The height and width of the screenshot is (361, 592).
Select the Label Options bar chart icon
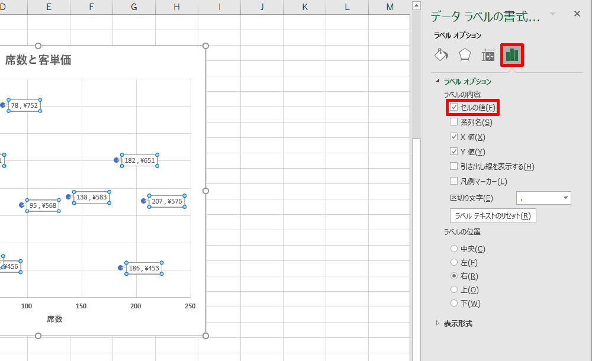512,55
